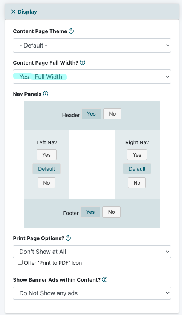Expand the Show Banner Ads dropdown
This screenshot has height=315, width=182.
click(92, 293)
